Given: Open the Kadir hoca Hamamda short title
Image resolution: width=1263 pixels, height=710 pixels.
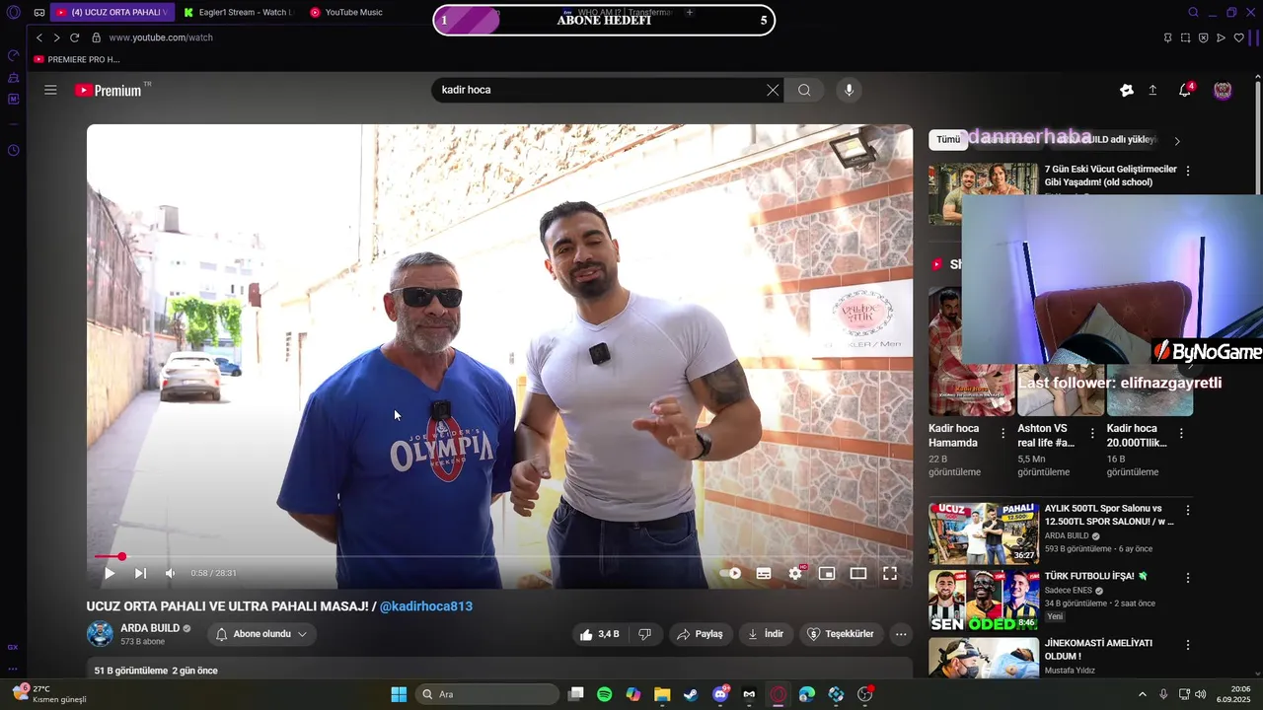Looking at the screenshot, I should point(953,436).
